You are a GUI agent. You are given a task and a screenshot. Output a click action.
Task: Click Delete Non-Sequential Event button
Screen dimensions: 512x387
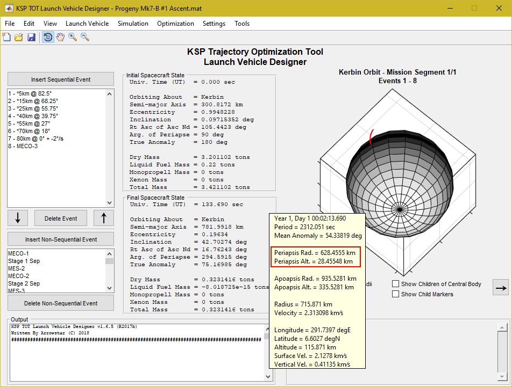(x=61, y=303)
